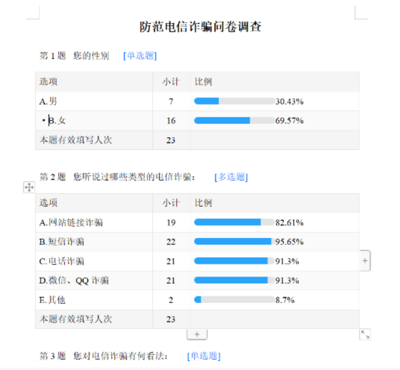Click the 95.65% bar for 短信诈骗

(x=234, y=242)
